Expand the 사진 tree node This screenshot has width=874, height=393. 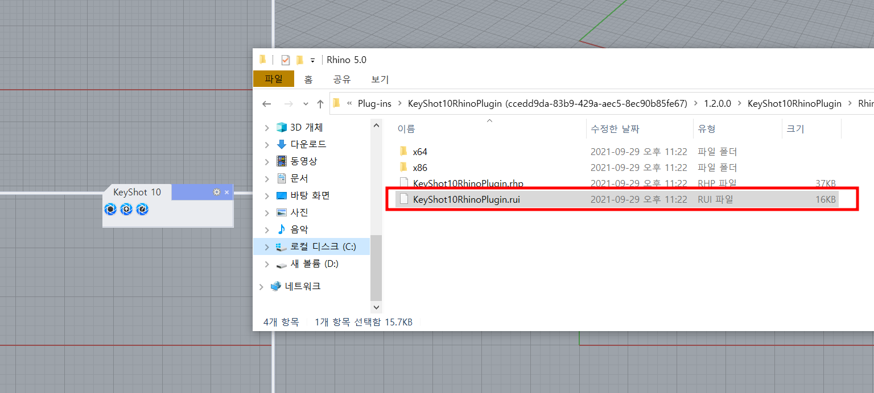pos(267,213)
